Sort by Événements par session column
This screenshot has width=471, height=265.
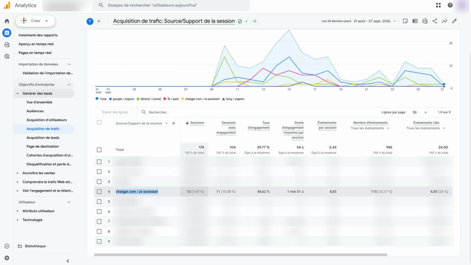point(327,125)
